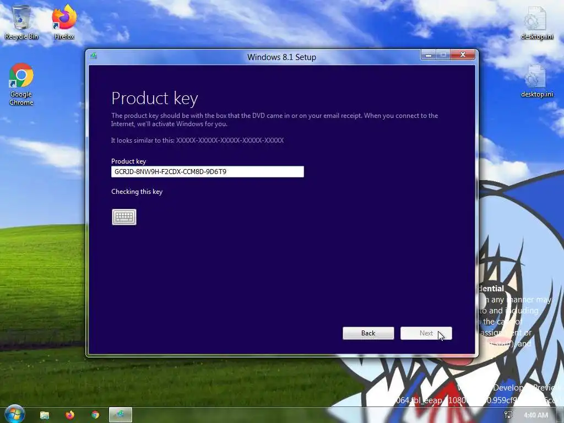This screenshot has height=423, width=564.
Task: Minimize the Windows 8.1 Setup window
Action: click(x=429, y=55)
